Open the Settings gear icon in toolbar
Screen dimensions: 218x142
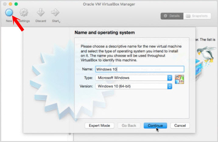point(24,13)
